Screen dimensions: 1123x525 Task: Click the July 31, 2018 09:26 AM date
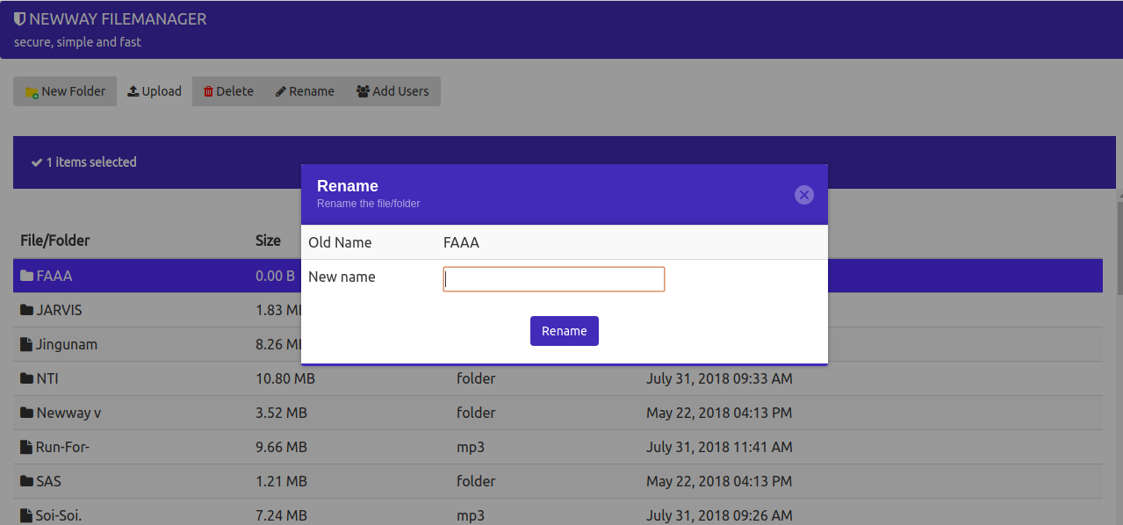(719, 515)
